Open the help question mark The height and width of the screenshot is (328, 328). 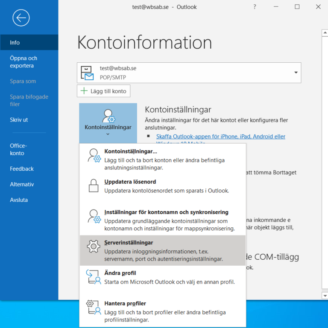[255, 7]
